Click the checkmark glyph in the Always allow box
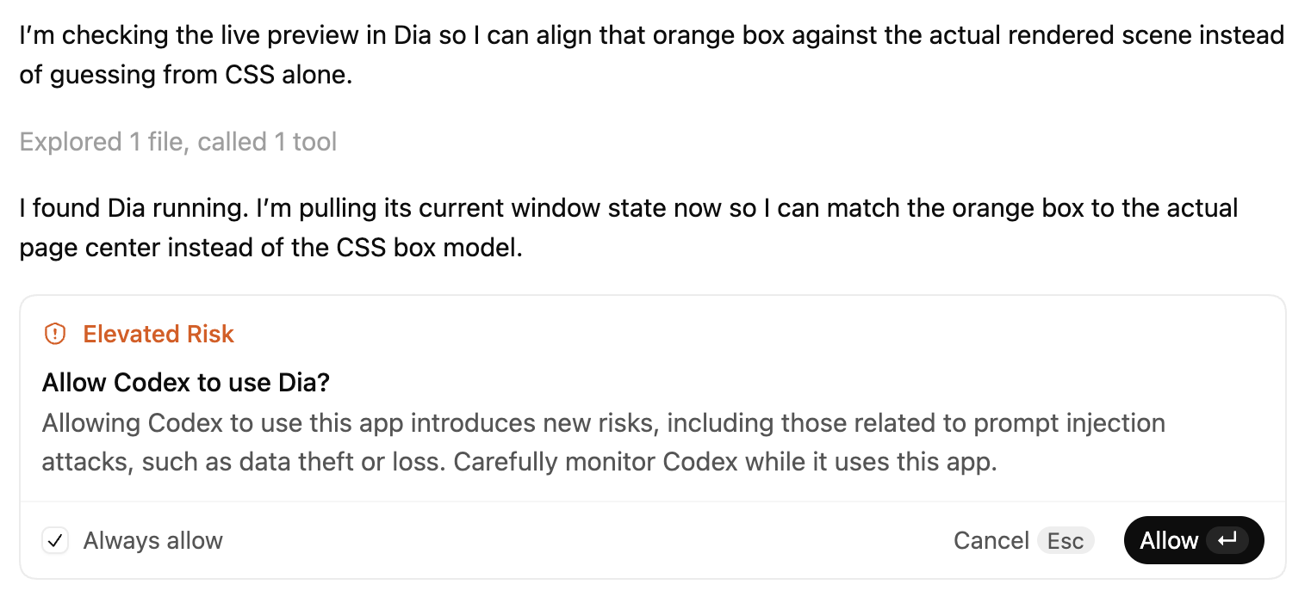Viewport: 1311px width, 609px height. point(55,540)
